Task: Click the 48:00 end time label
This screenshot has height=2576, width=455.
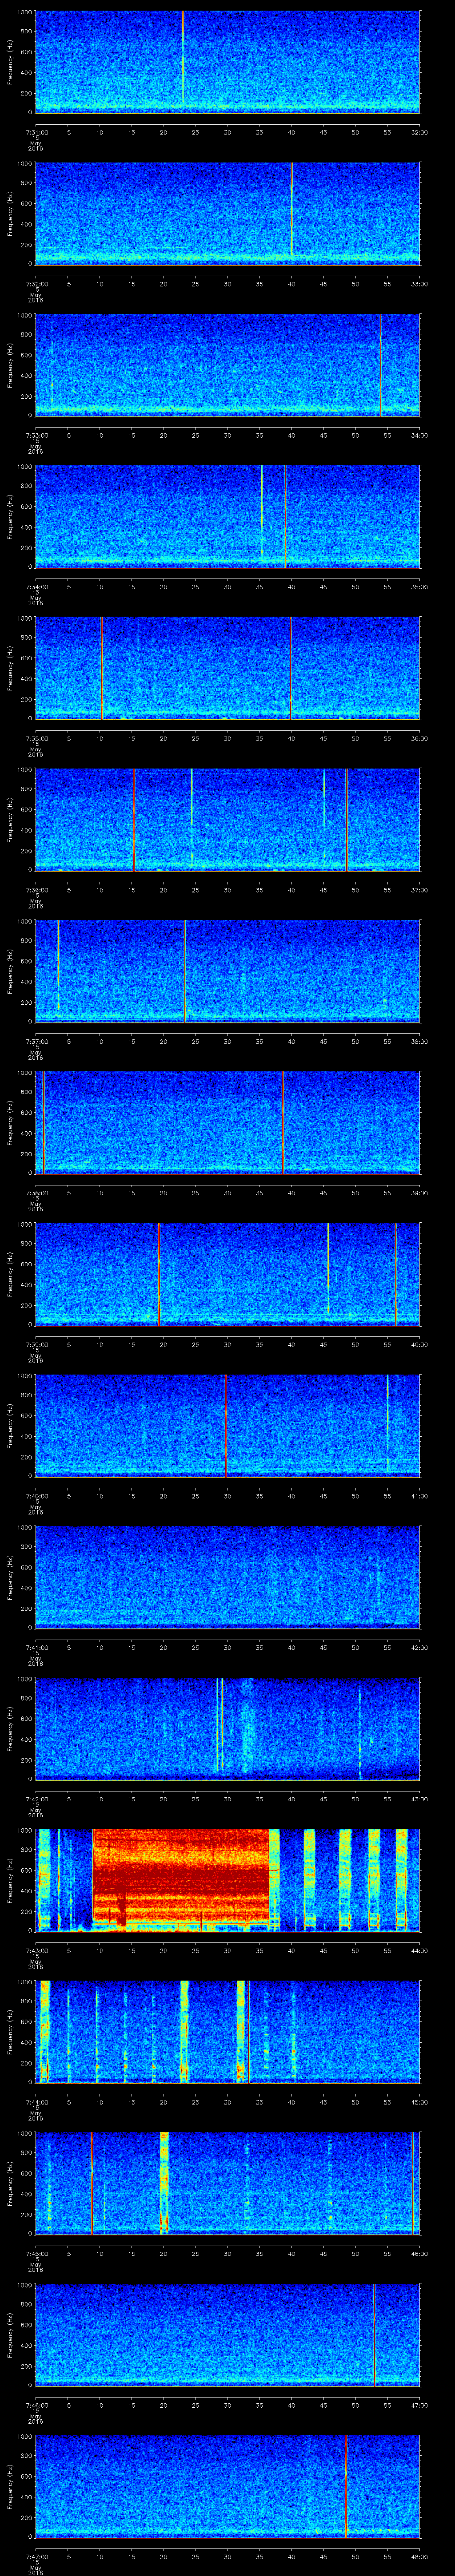Action: coord(419,2556)
